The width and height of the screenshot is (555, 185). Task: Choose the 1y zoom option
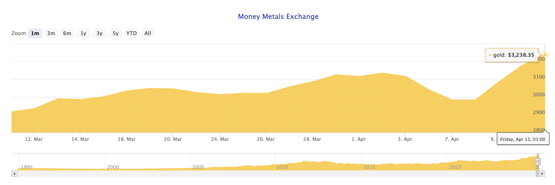83,34
